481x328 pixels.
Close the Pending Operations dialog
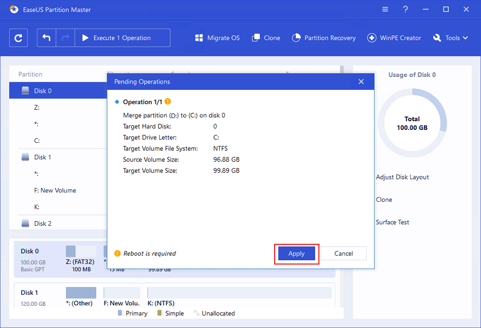[x=361, y=82]
